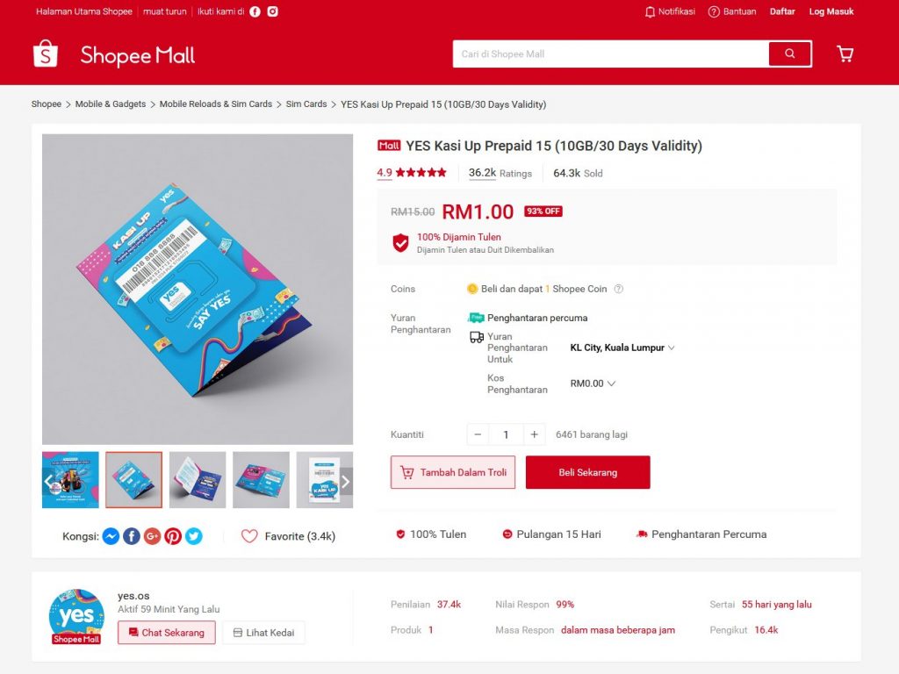Open Mobile & Gadgets breadcrumb
899x674 pixels.
pyautogui.click(x=111, y=104)
